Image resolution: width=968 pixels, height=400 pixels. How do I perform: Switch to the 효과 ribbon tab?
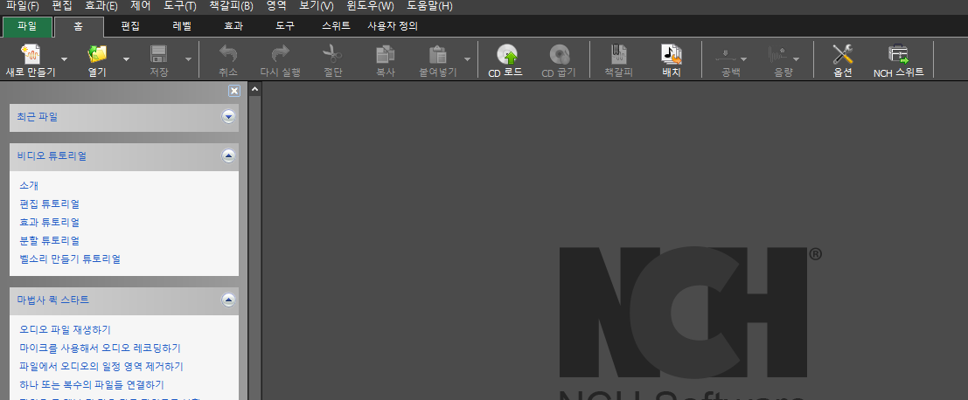(233, 26)
